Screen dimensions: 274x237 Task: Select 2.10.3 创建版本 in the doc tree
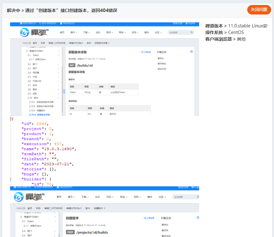[x=37, y=110]
